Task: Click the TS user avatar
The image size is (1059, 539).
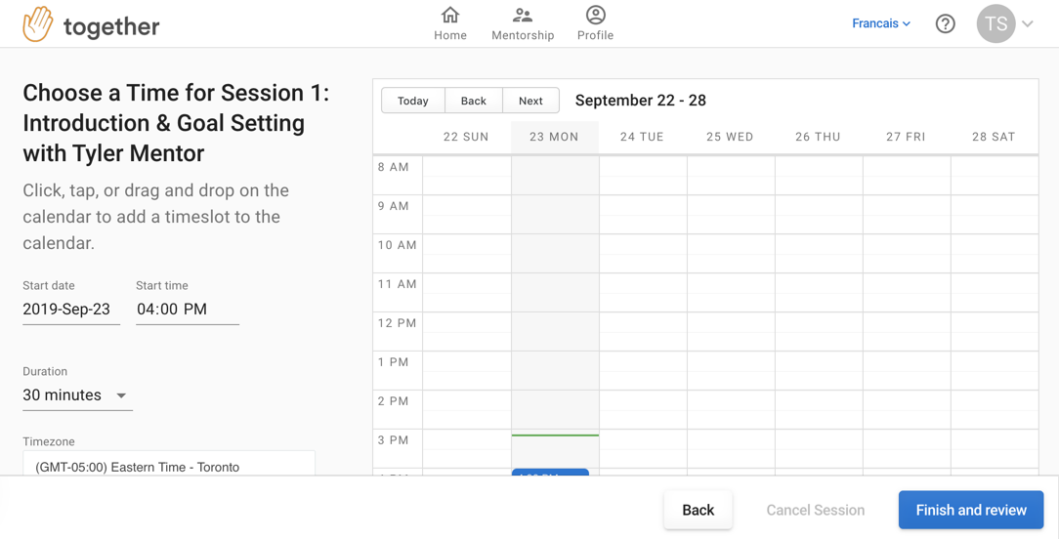Action: [995, 24]
